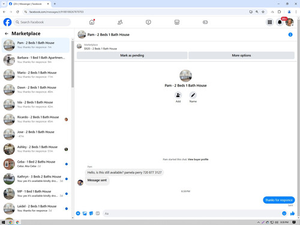Click the thanks for responce message bubble

click(279, 200)
